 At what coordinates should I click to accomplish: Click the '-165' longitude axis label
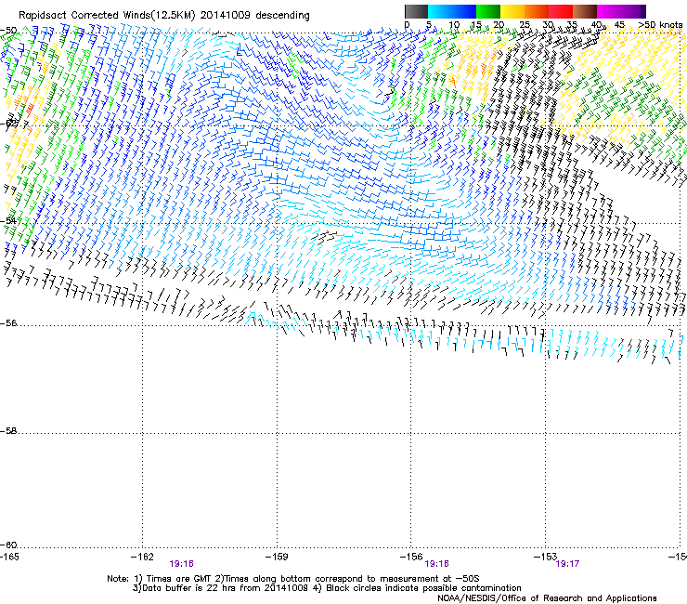(9, 557)
